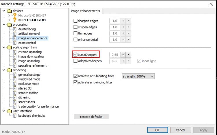Collapse the user interface tree node
The image size is (217, 135).
pyautogui.click(x=4, y=111)
